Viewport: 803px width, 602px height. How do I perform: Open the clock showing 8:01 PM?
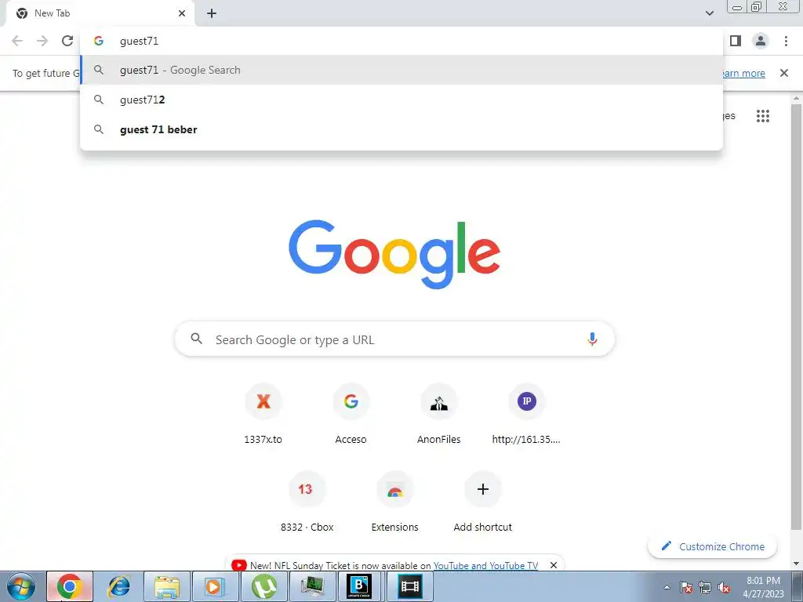click(763, 586)
